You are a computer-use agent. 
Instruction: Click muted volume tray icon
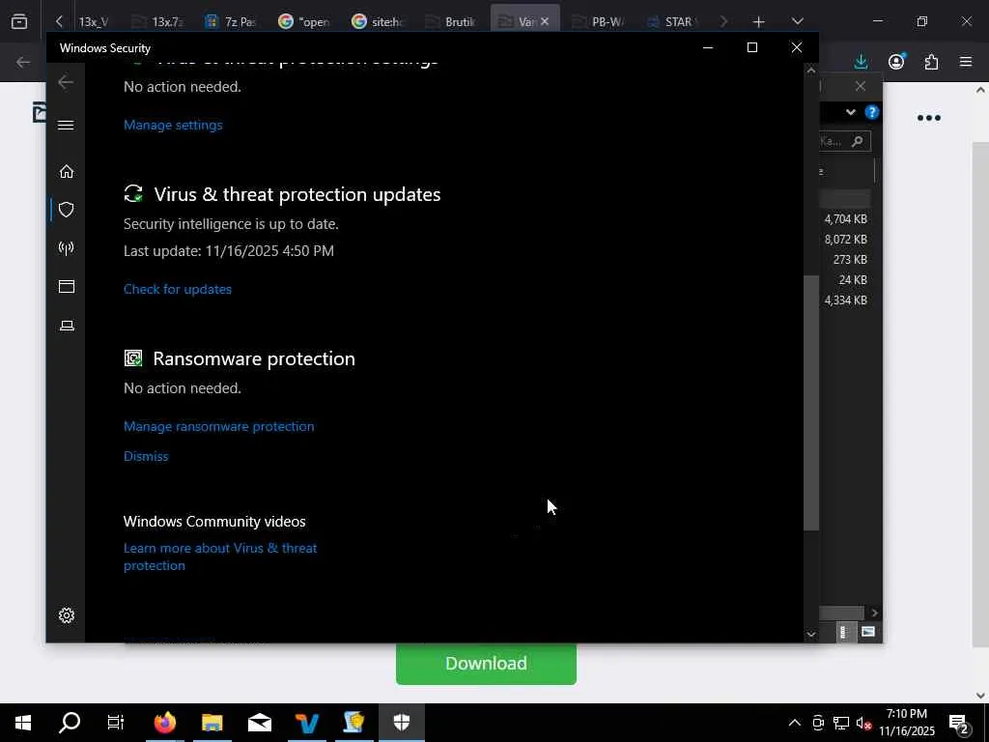coord(863,723)
